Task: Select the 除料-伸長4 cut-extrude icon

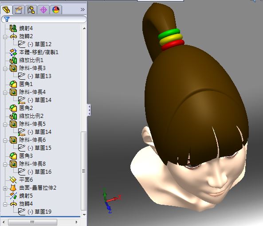Action: [x=13, y=92]
